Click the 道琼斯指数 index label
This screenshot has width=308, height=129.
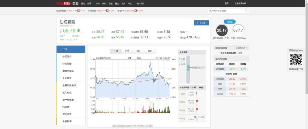tap(61, 11)
